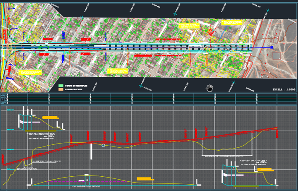The image size is (298, 191).
Task: Select the white vertical bar below the profile crest
Action: point(91,151)
